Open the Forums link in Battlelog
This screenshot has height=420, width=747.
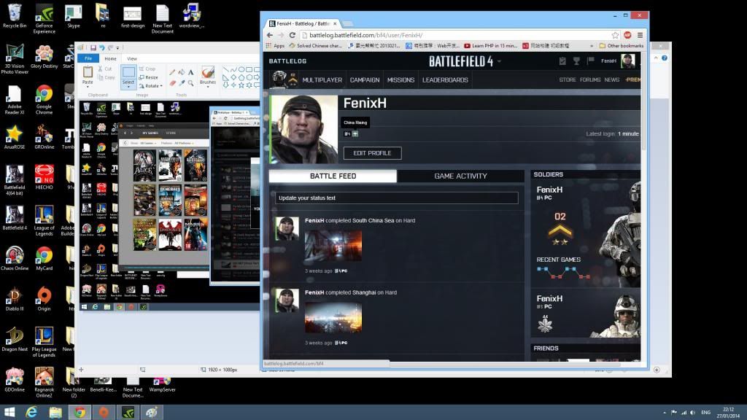589,80
